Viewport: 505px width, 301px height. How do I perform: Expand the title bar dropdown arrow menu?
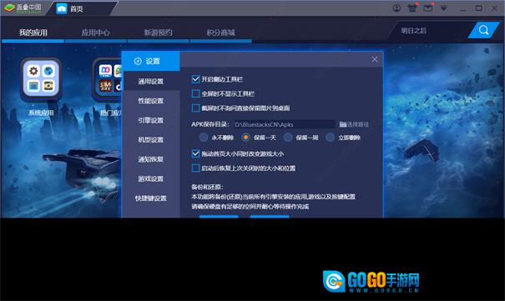coord(444,8)
